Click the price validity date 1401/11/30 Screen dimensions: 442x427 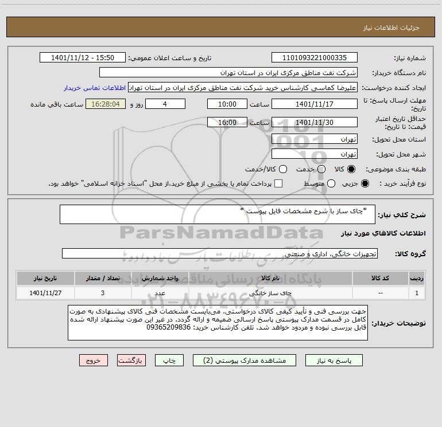315,123
